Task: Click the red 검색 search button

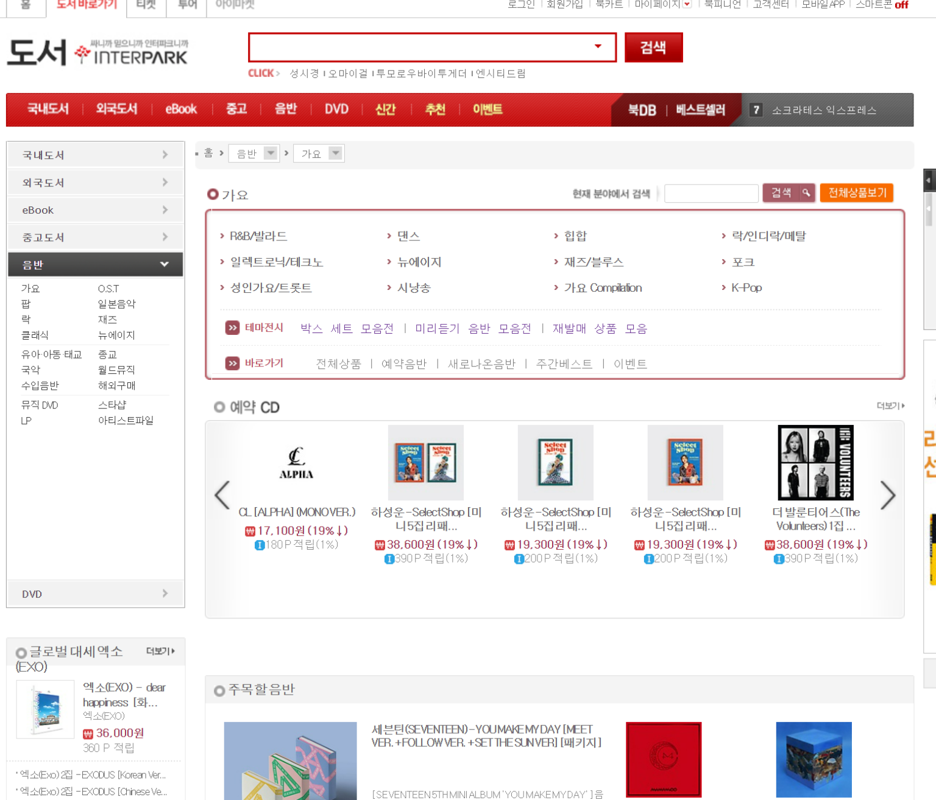Action: click(x=653, y=47)
